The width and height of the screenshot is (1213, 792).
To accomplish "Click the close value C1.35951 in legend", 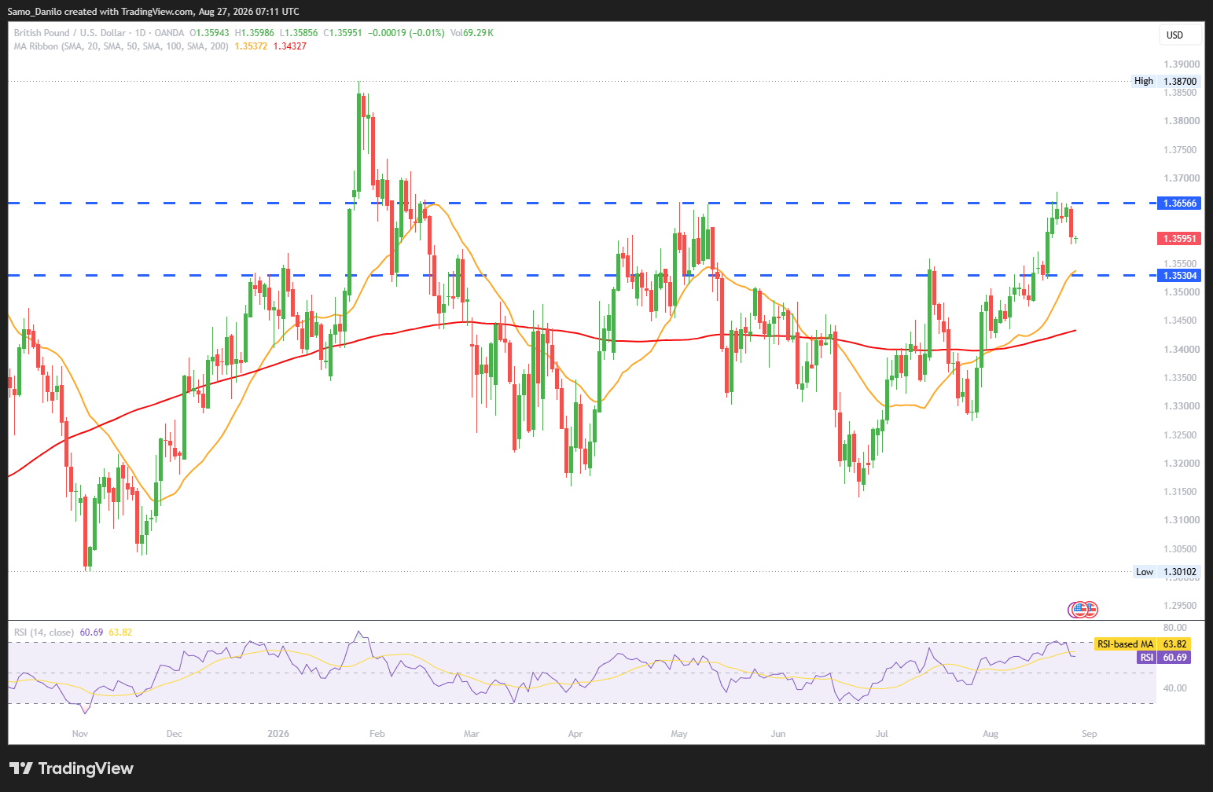I will pyautogui.click(x=343, y=33).
